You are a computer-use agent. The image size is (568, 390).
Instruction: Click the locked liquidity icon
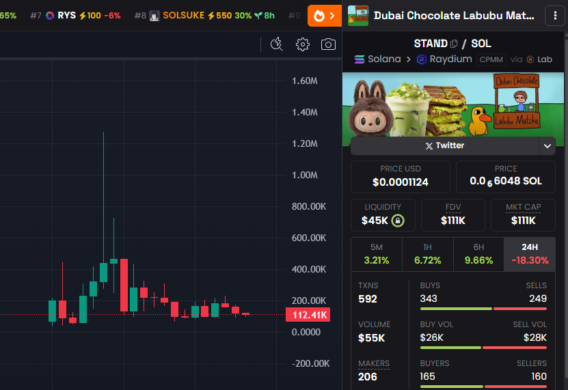point(398,221)
